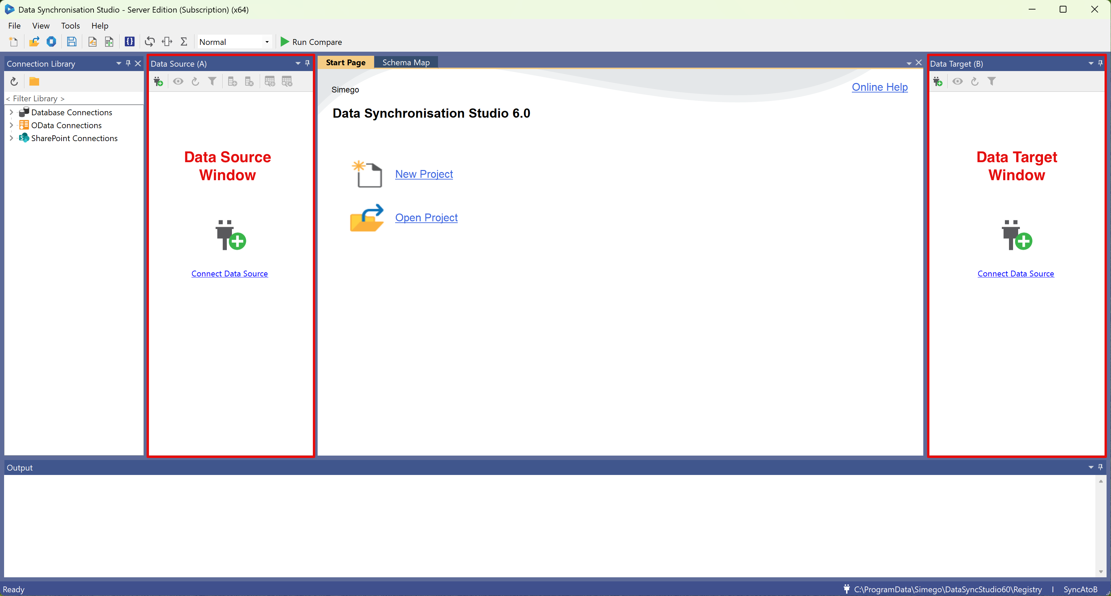Click the blue curly braces icon
Image resolution: width=1111 pixels, height=596 pixels.
tap(129, 42)
